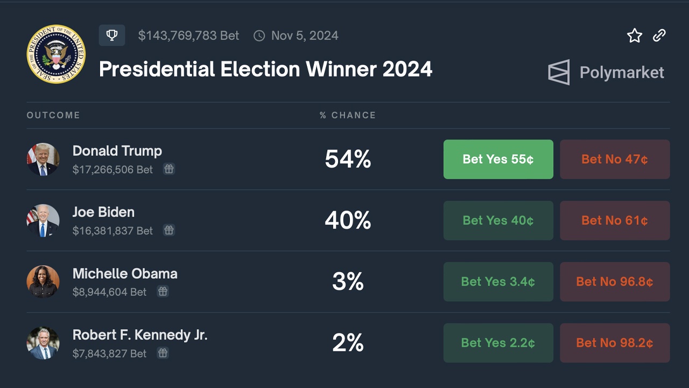The height and width of the screenshot is (388, 689).
Task: Click Michelle Obama's portrait thumbnail
Action: pyautogui.click(x=43, y=281)
